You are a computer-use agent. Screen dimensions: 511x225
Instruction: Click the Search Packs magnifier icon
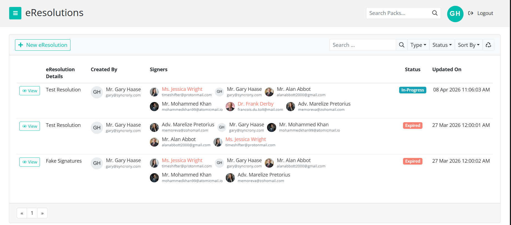tap(434, 13)
